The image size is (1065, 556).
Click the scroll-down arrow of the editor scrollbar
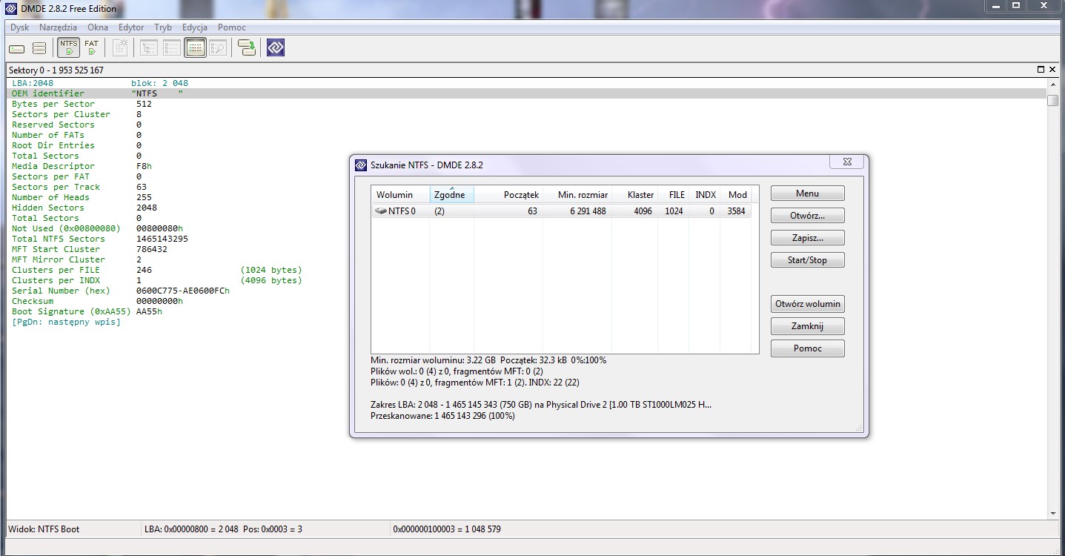pos(1052,513)
